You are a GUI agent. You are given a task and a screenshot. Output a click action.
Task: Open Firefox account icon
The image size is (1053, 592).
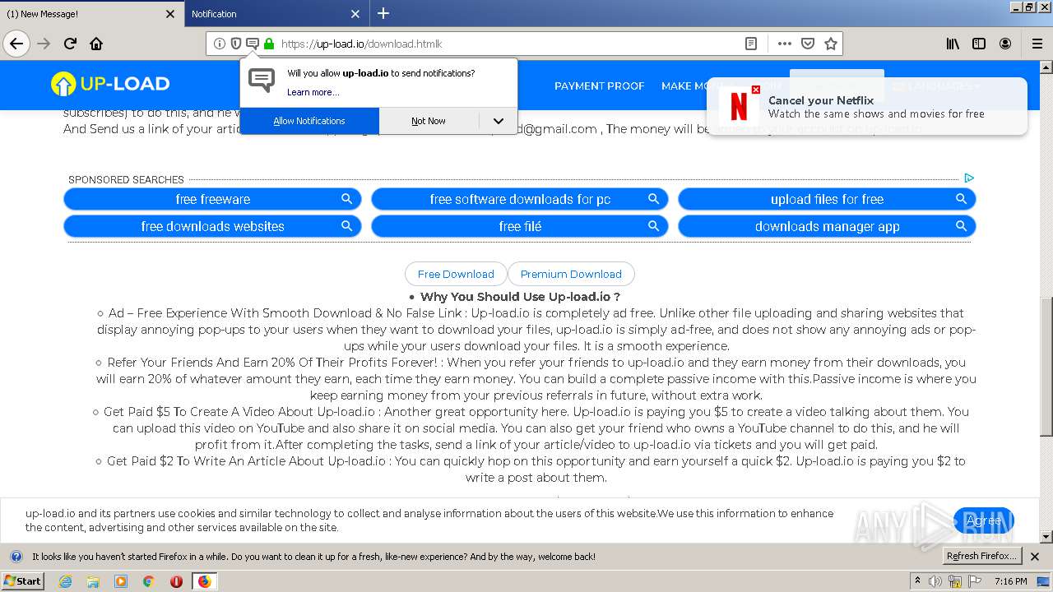pos(1005,44)
